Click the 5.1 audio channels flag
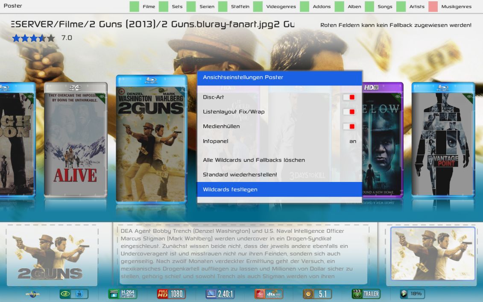The height and width of the screenshot is (302, 483). 317,294
